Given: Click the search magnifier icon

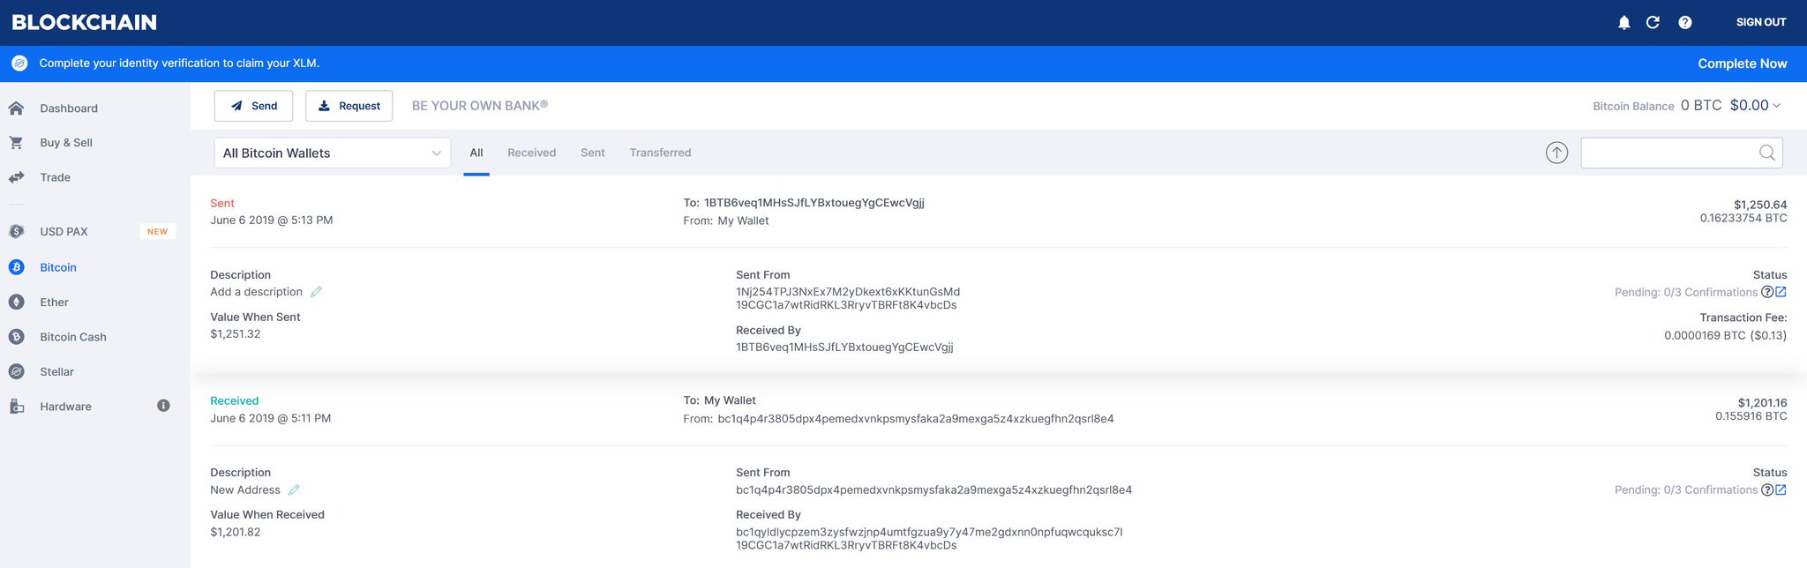Looking at the screenshot, I should click(1766, 153).
